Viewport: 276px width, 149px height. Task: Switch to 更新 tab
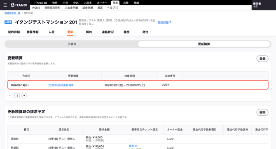pyautogui.click(x=70, y=32)
